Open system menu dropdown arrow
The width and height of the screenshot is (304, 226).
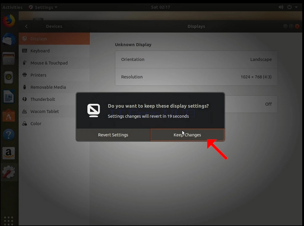tap(296, 7)
